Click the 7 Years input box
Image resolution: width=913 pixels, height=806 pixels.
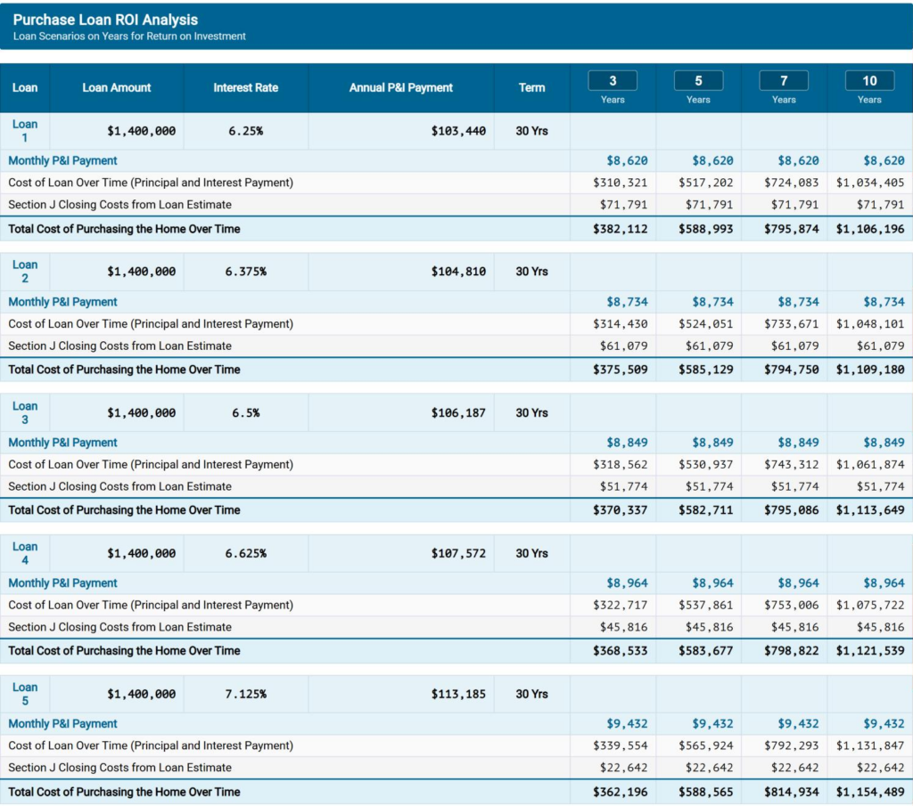point(784,80)
